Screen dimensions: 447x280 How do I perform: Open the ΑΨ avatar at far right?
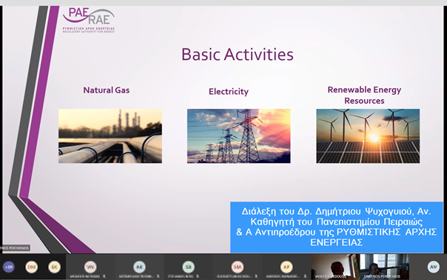pyautogui.click(x=434, y=267)
